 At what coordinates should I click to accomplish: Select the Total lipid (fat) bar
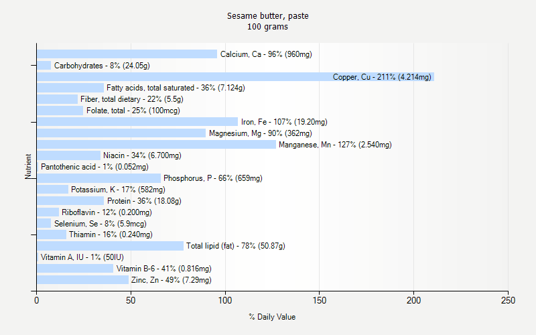110,246
